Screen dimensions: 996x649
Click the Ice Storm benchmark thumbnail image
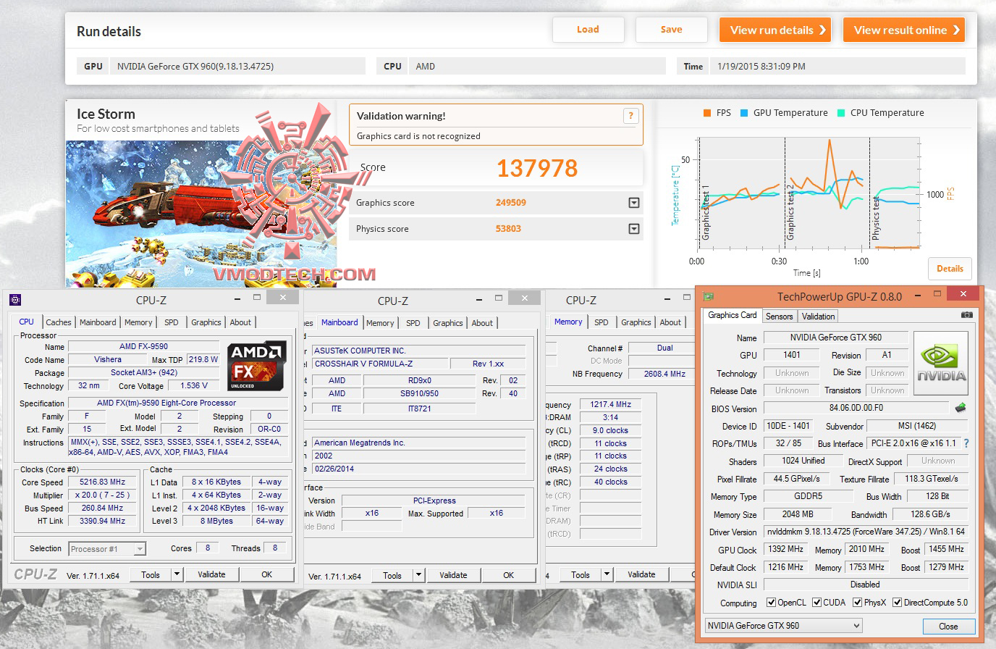pyautogui.click(x=201, y=214)
